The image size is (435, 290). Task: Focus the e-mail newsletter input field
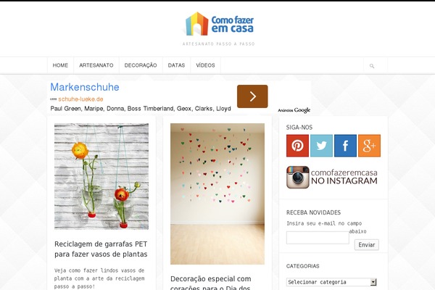pos(318,238)
